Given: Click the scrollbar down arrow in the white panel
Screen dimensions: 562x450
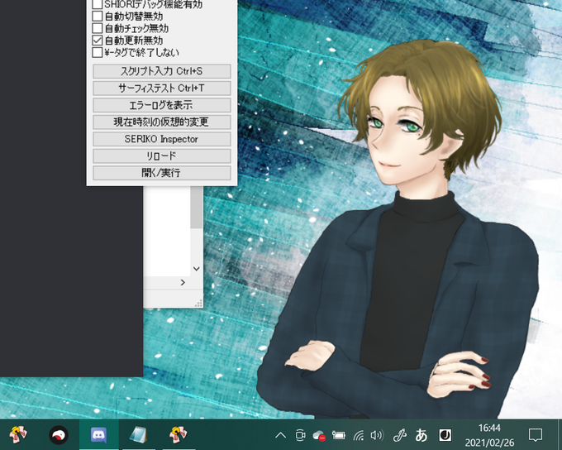Looking at the screenshot, I should pos(197,268).
